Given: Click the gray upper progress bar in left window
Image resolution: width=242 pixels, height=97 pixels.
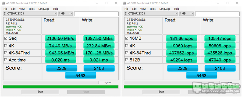Looking at the screenshot, I should [x=51, y=83].
